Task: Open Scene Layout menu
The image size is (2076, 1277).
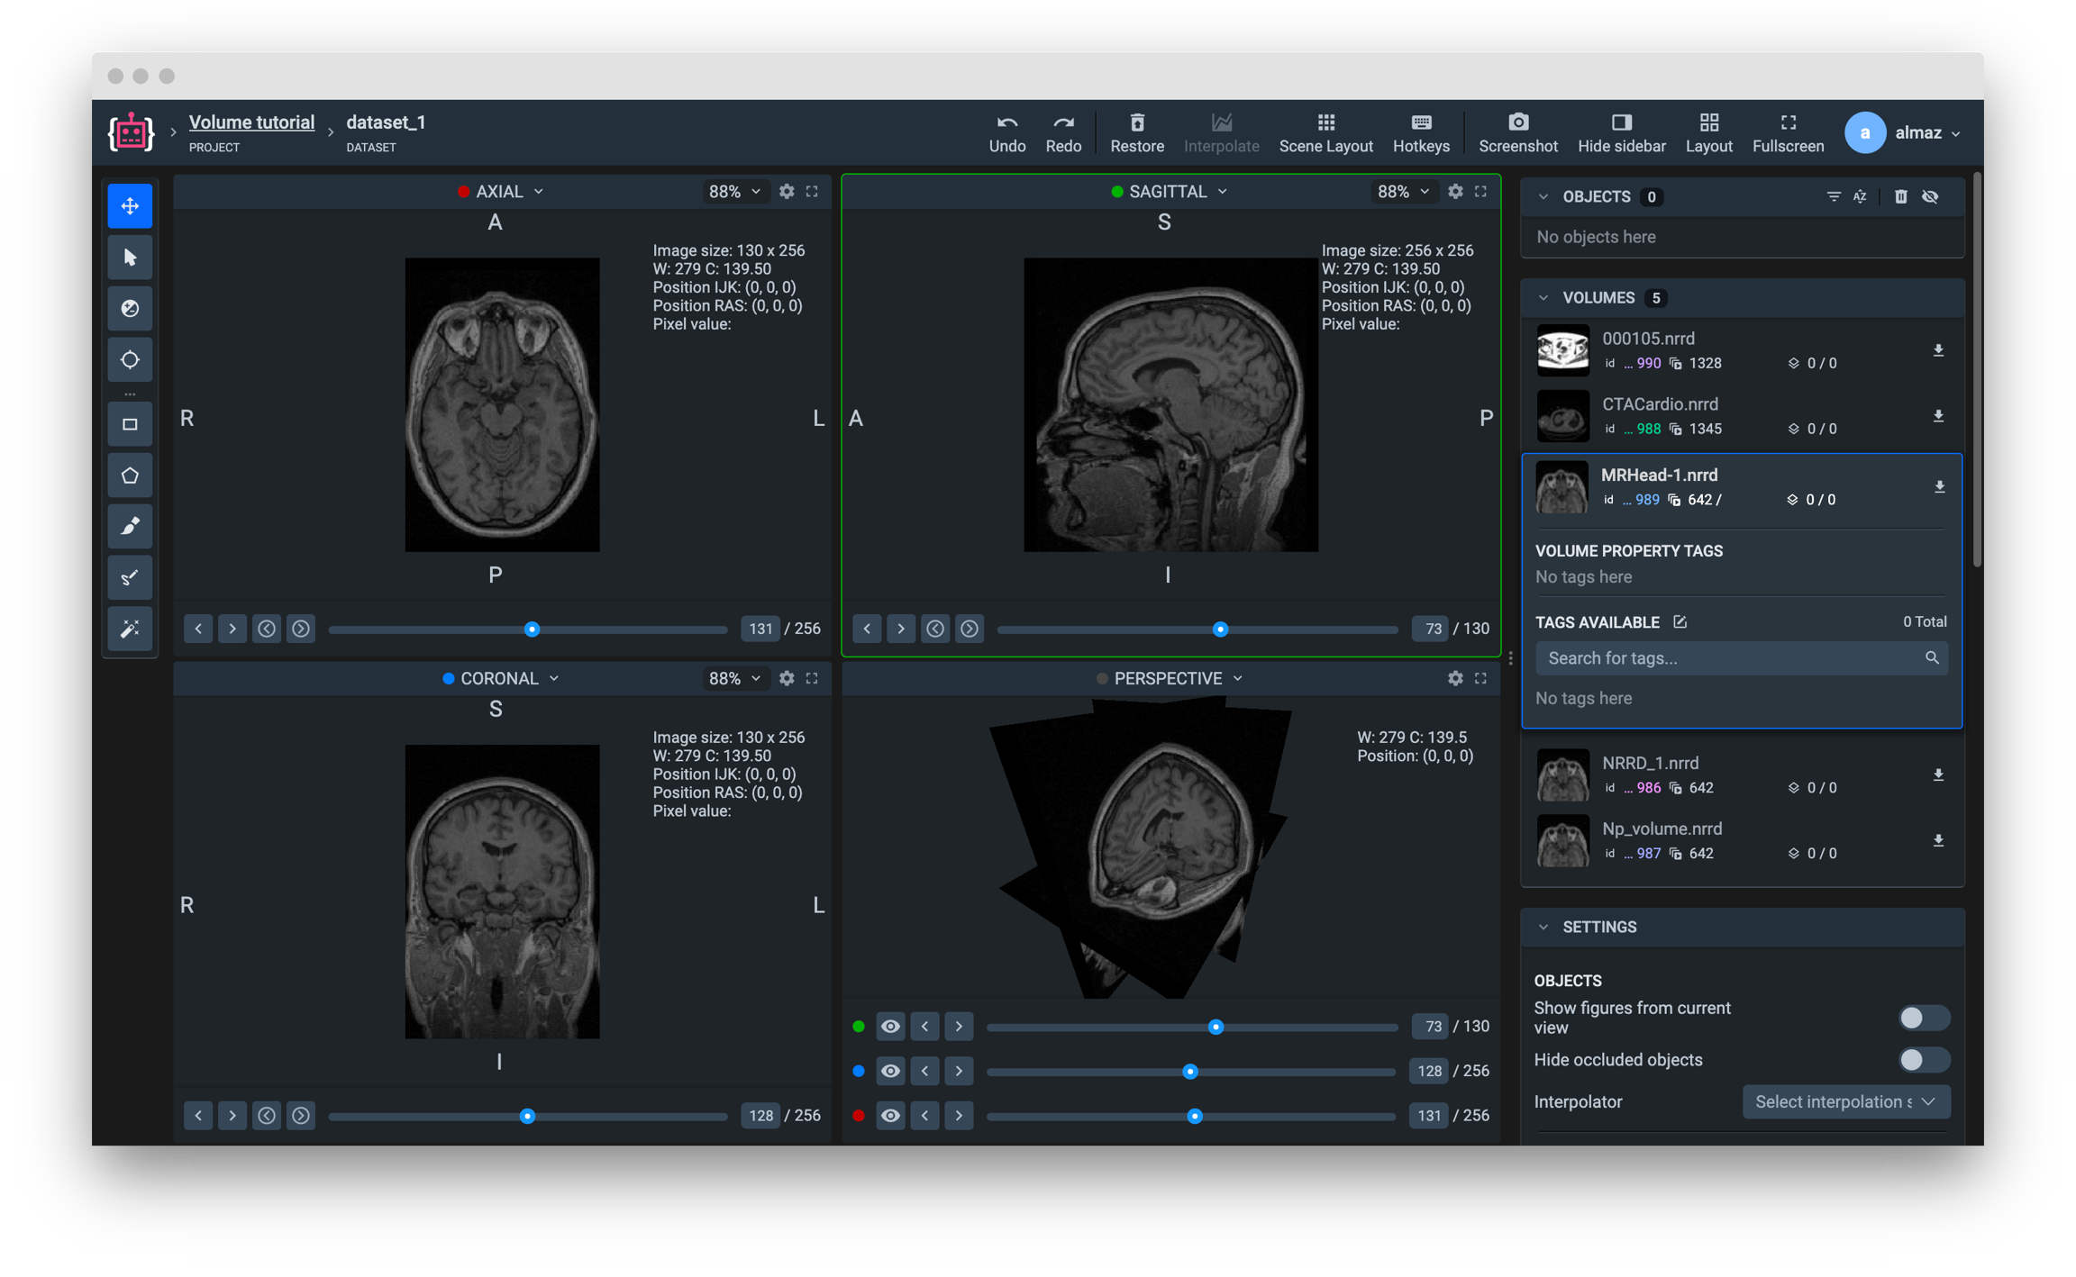Action: pos(1325,132)
